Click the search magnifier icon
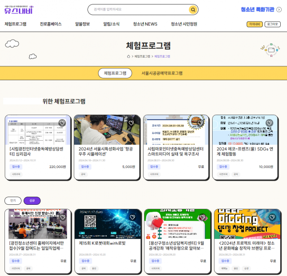The width and height of the screenshot is (287, 276). coord(192,9)
